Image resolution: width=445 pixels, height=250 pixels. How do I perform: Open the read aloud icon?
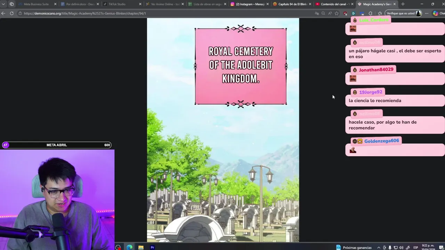click(x=330, y=13)
